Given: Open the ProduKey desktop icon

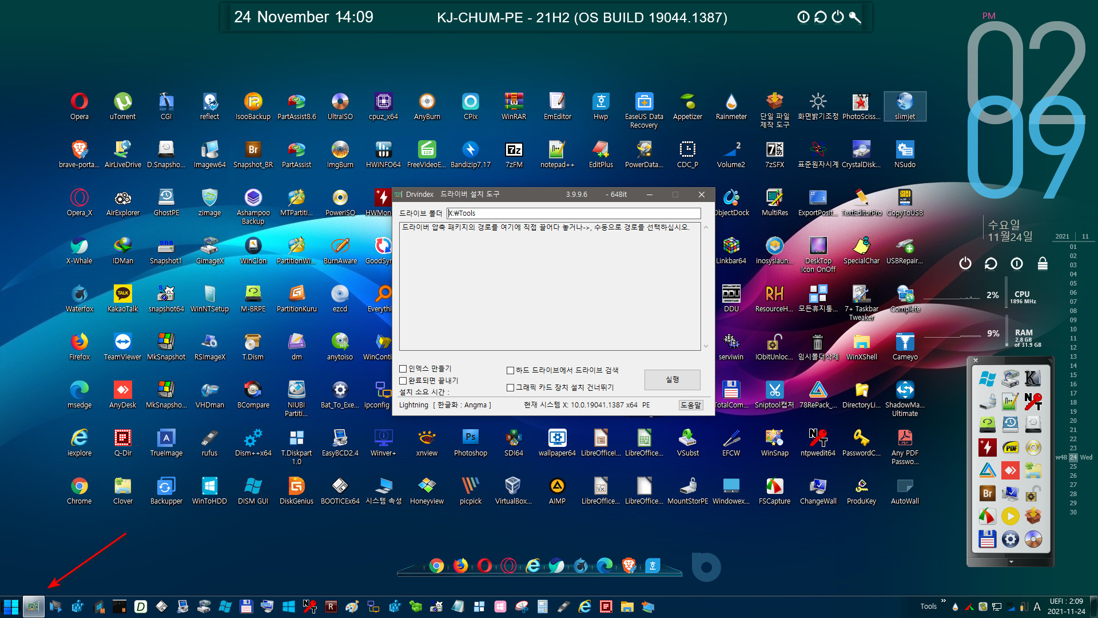Looking at the screenshot, I should pyautogui.click(x=861, y=491).
